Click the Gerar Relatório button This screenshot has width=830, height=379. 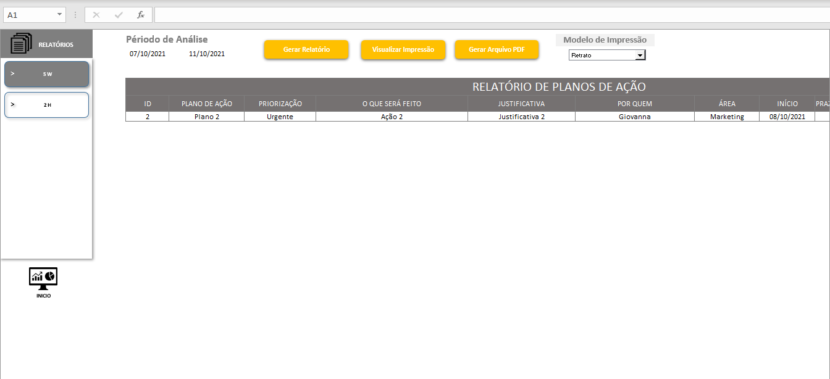pos(306,49)
